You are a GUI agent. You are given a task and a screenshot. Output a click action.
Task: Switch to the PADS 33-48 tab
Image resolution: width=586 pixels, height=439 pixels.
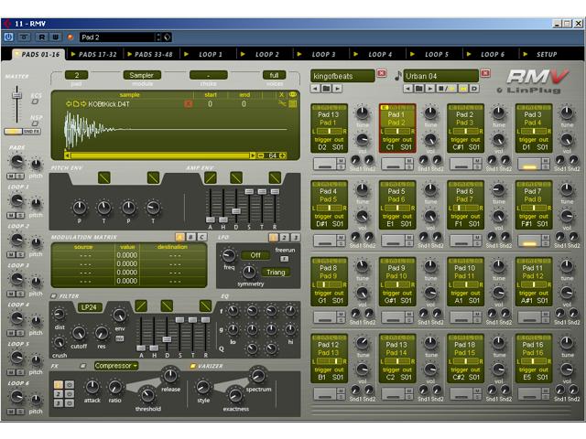150,55
